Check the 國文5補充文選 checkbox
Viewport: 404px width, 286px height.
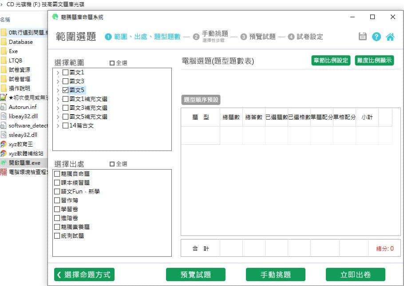65,117
